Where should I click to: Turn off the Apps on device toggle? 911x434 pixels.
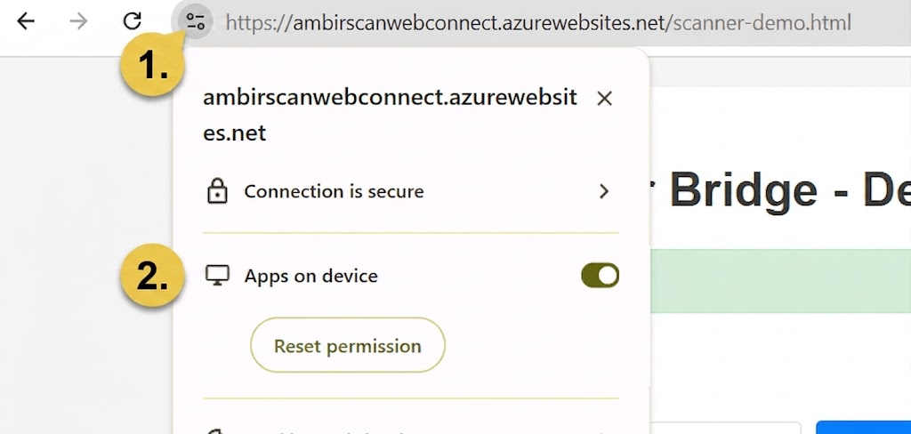600,276
